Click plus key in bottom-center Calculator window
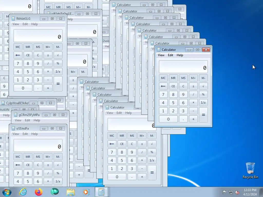Screen dimensions: 263x197 point(142,177)
